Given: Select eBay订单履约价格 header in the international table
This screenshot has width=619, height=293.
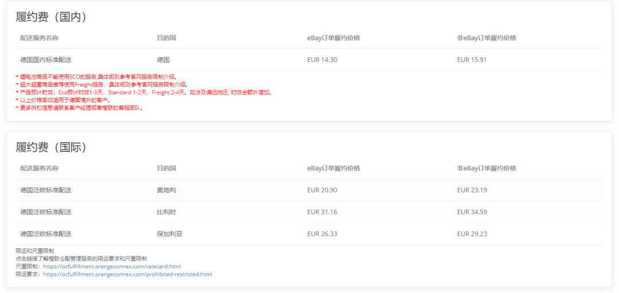Looking at the screenshot, I should [x=333, y=168].
